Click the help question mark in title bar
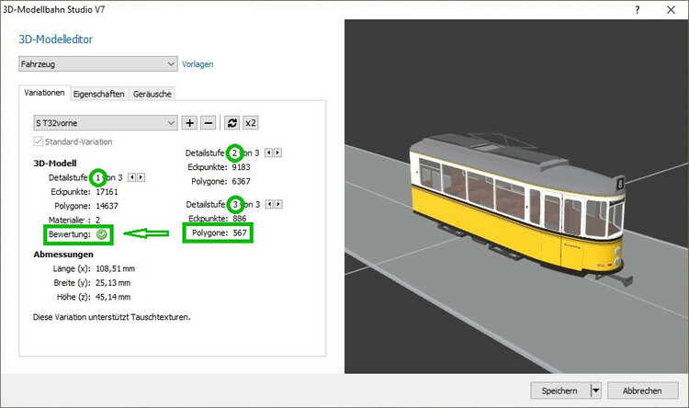 (637, 8)
